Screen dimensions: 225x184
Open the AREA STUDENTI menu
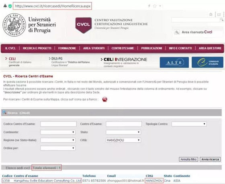[94, 48]
